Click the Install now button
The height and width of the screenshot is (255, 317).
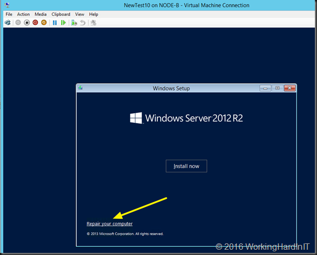(186, 166)
